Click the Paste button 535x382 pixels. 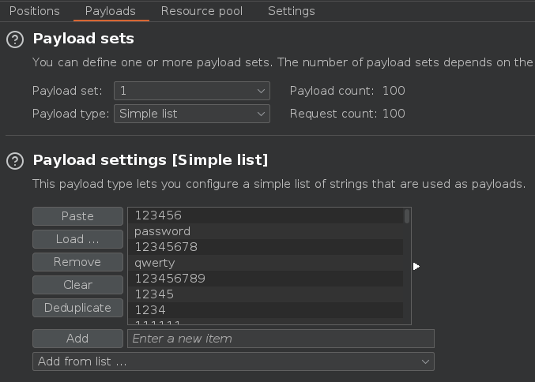77,216
